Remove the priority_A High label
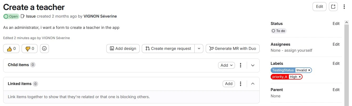Viewport: 352px width, 106px height. [300, 77]
